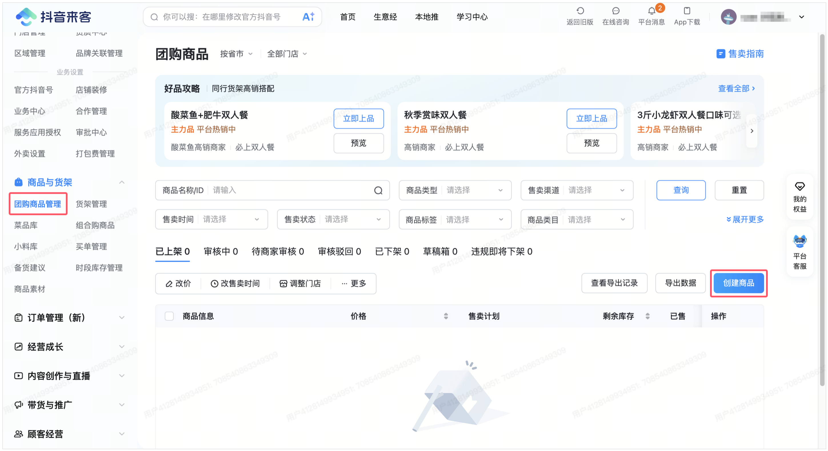Select the select-all checkbox in table header
The image size is (828, 451).
coord(169,316)
